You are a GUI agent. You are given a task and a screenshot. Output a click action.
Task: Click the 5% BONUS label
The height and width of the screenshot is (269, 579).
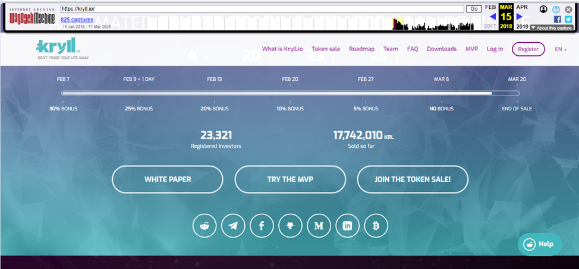[x=366, y=109]
